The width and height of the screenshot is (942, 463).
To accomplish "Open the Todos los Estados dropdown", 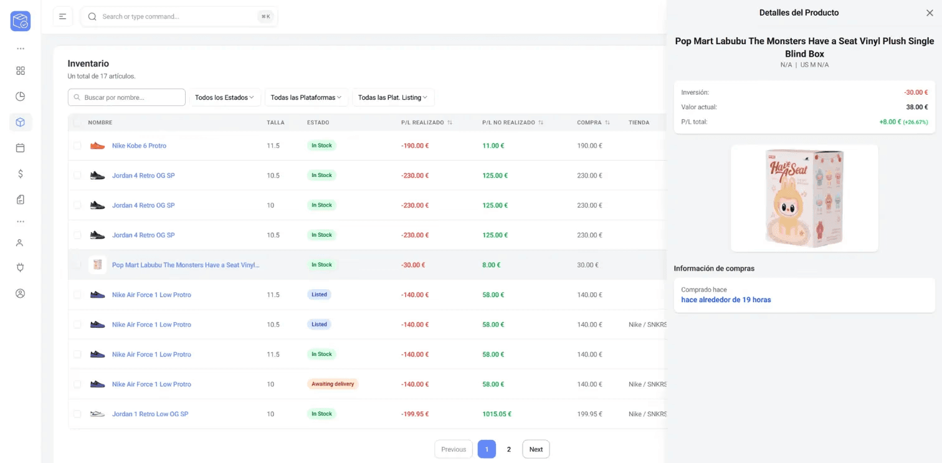I will [224, 97].
